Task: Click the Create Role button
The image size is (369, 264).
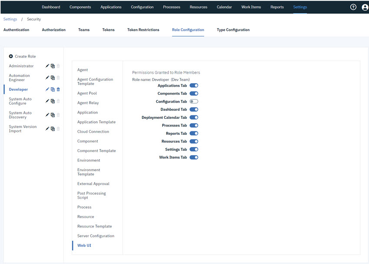Action: [22, 56]
